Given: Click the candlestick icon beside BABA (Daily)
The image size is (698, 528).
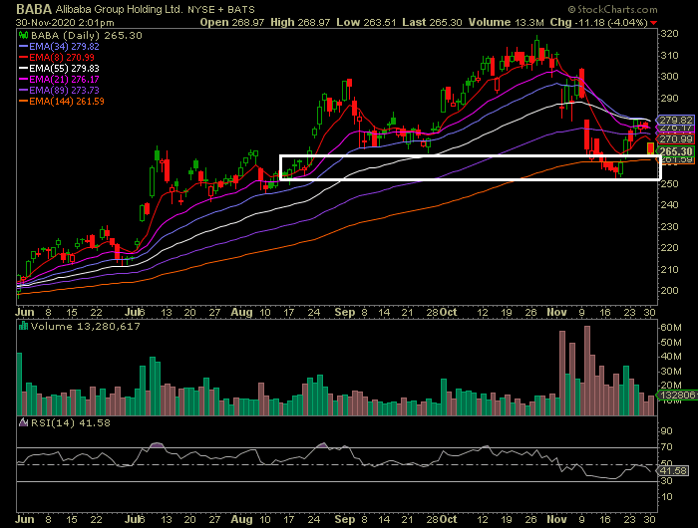Looking at the screenshot, I should [23, 35].
